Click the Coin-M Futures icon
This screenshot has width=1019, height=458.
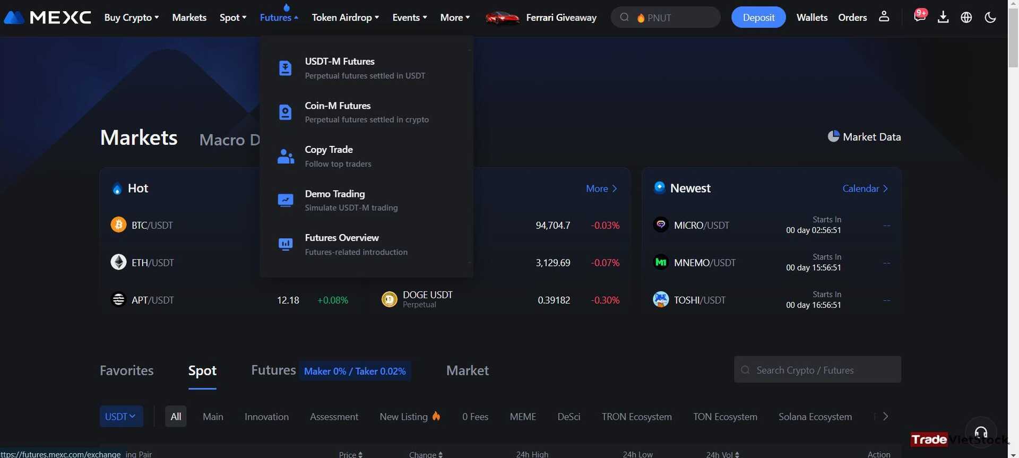pyautogui.click(x=285, y=112)
